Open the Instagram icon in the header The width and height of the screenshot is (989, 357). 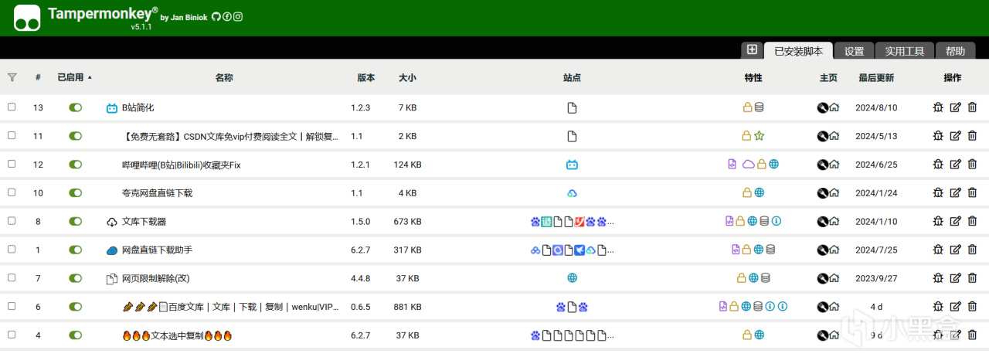(238, 17)
